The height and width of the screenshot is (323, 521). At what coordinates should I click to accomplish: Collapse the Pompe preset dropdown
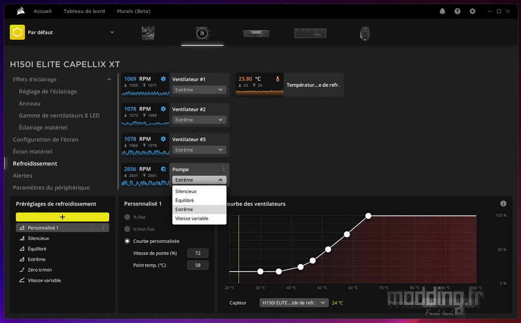[x=199, y=180]
